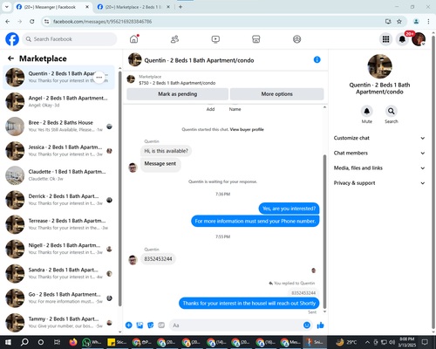Open Chrome tab search dropdown
436x349 pixels.
[x=7, y=7]
